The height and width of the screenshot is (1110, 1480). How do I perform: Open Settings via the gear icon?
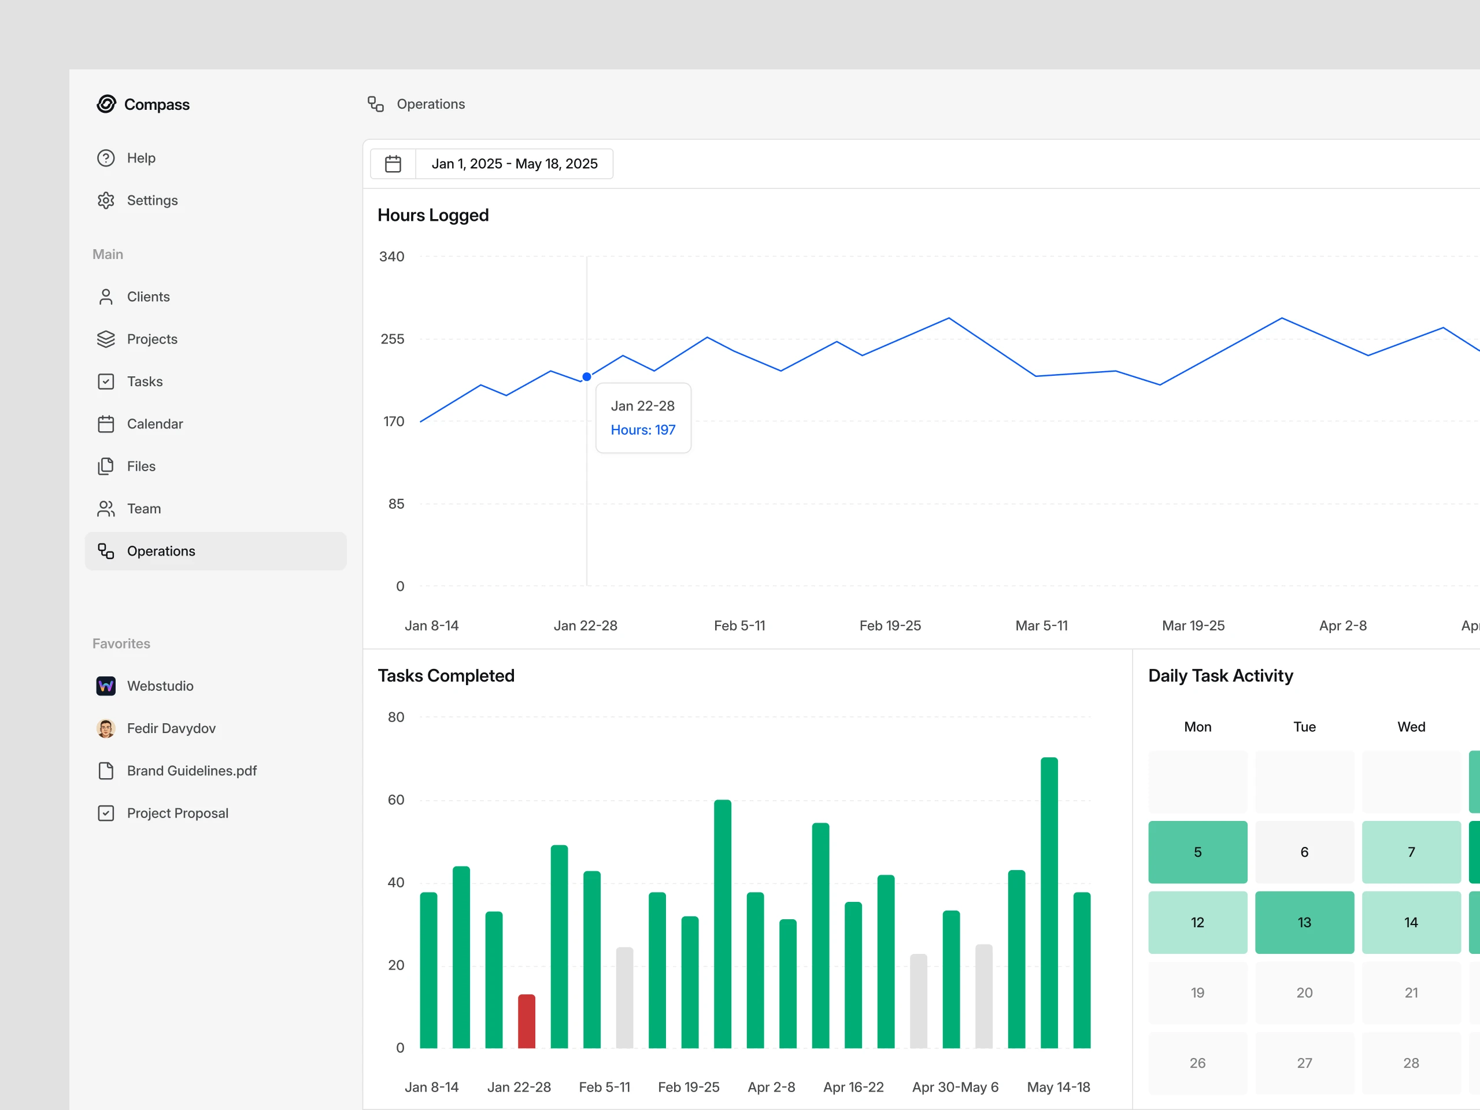pos(106,200)
